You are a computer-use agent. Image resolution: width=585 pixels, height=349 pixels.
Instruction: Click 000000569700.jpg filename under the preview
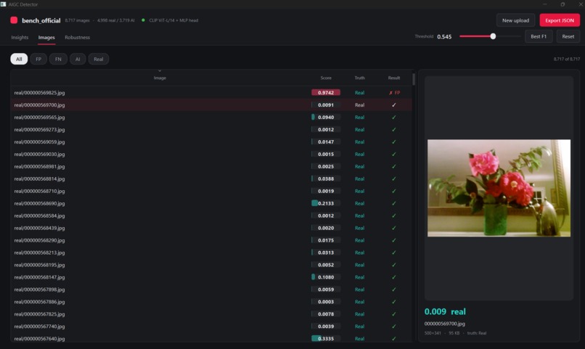click(x=445, y=324)
